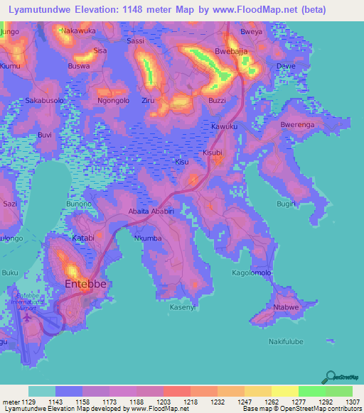Click the Kisubi town label

213,153
